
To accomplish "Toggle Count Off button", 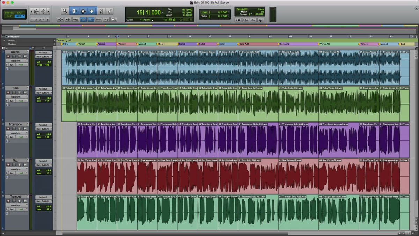I will pyautogui.click(x=241, y=9).
